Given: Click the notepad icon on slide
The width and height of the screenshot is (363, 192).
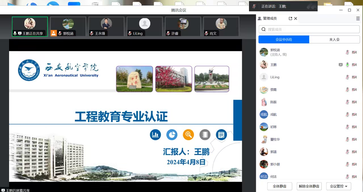Looking at the screenshot, I should [221, 135].
